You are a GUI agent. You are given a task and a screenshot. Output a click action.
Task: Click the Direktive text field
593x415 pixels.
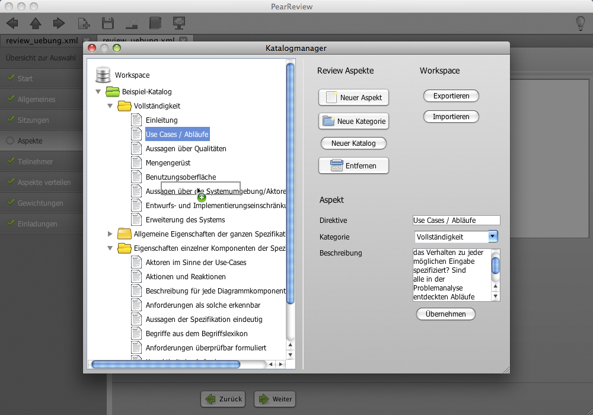tap(457, 221)
